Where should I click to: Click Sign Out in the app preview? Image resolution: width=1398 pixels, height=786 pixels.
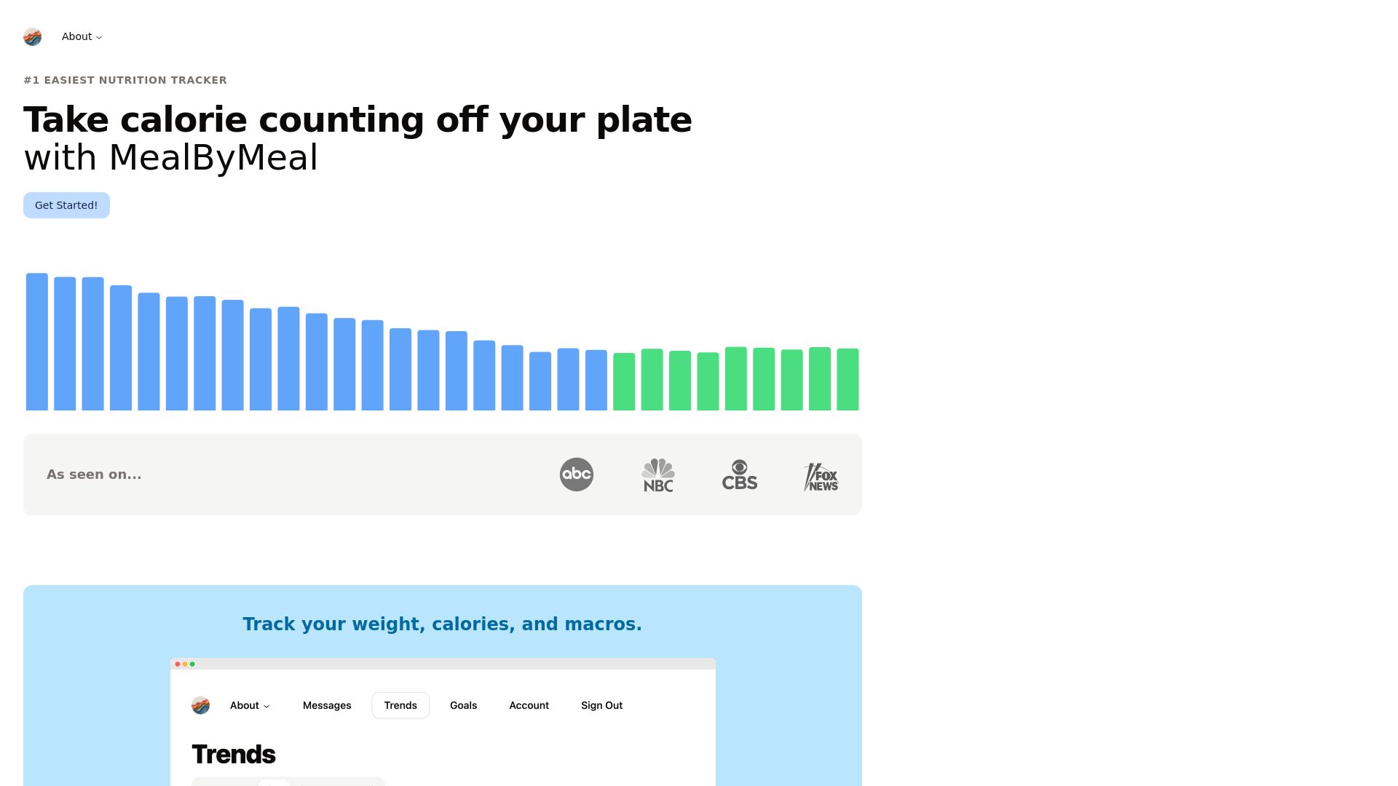click(601, 705)
